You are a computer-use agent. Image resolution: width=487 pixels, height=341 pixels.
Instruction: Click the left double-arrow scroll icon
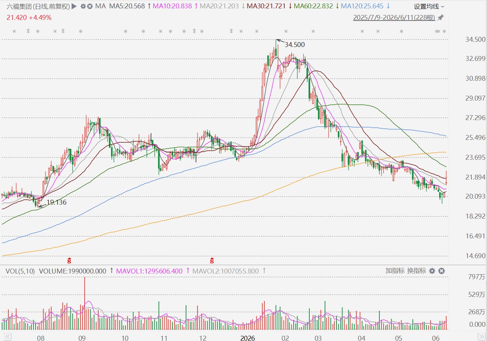[7, 337]
